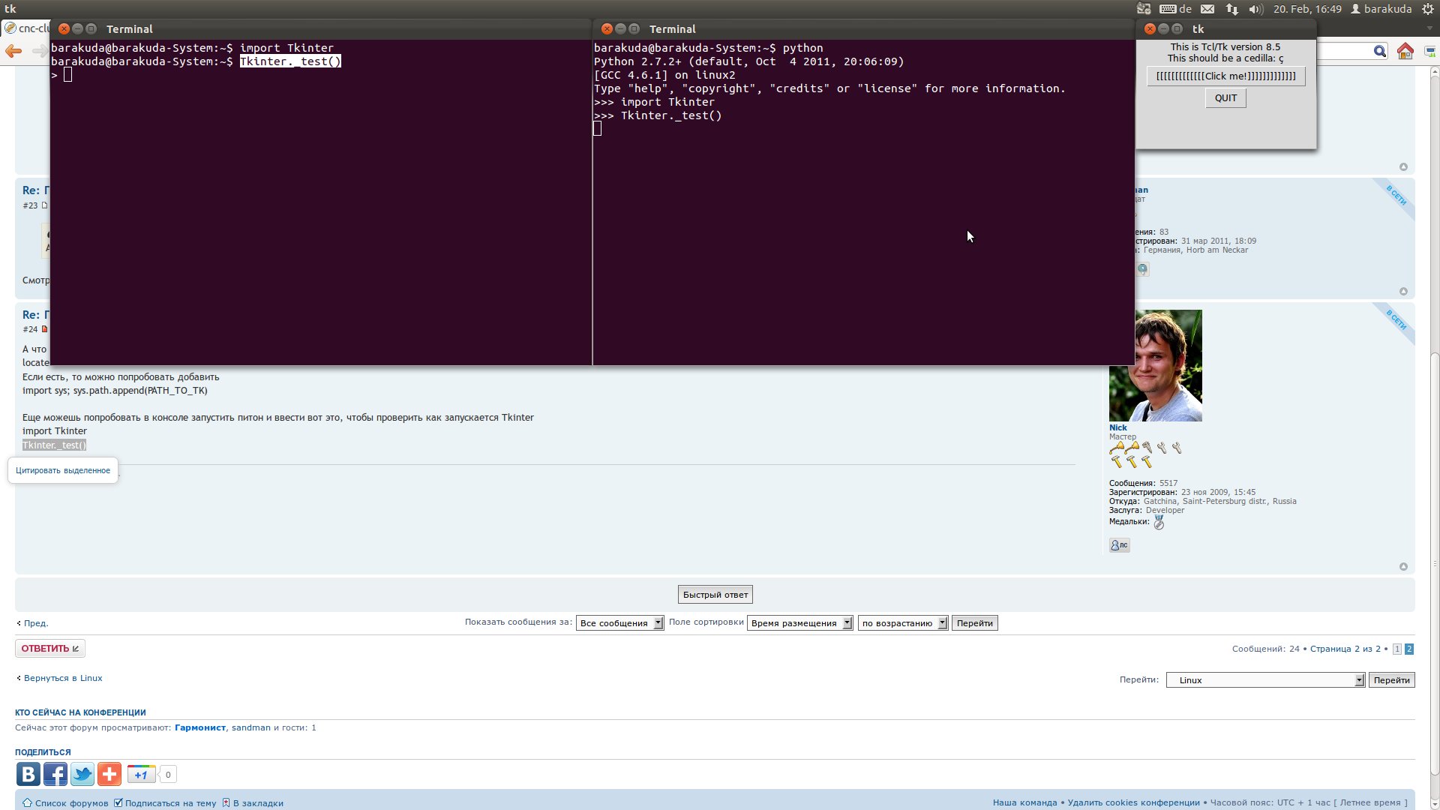The width and height of the screenshot is (1440, 810).
Task: Click the 'Быстрый ответ' button
Action: (x=715, y=595)
